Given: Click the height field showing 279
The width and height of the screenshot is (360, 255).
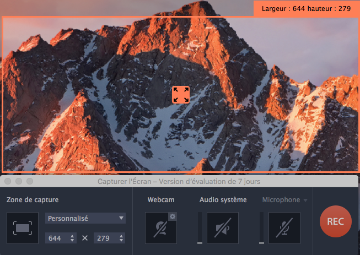Looking at the screenshot, I should pos(109,238).
